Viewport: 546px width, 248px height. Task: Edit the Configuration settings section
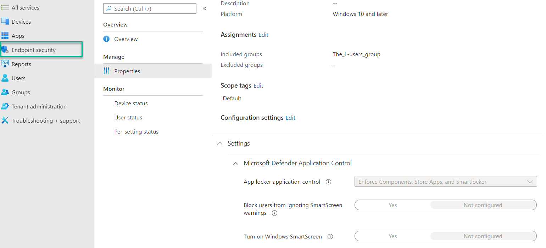(291, 118)
